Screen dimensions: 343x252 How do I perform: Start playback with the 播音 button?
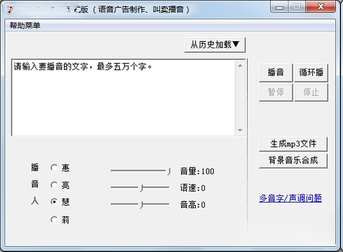276,73
